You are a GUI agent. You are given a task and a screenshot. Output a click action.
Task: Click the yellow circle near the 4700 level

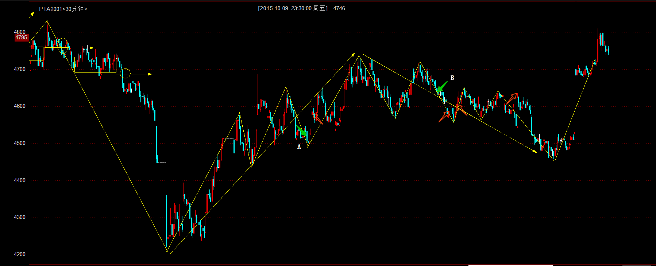125,74
